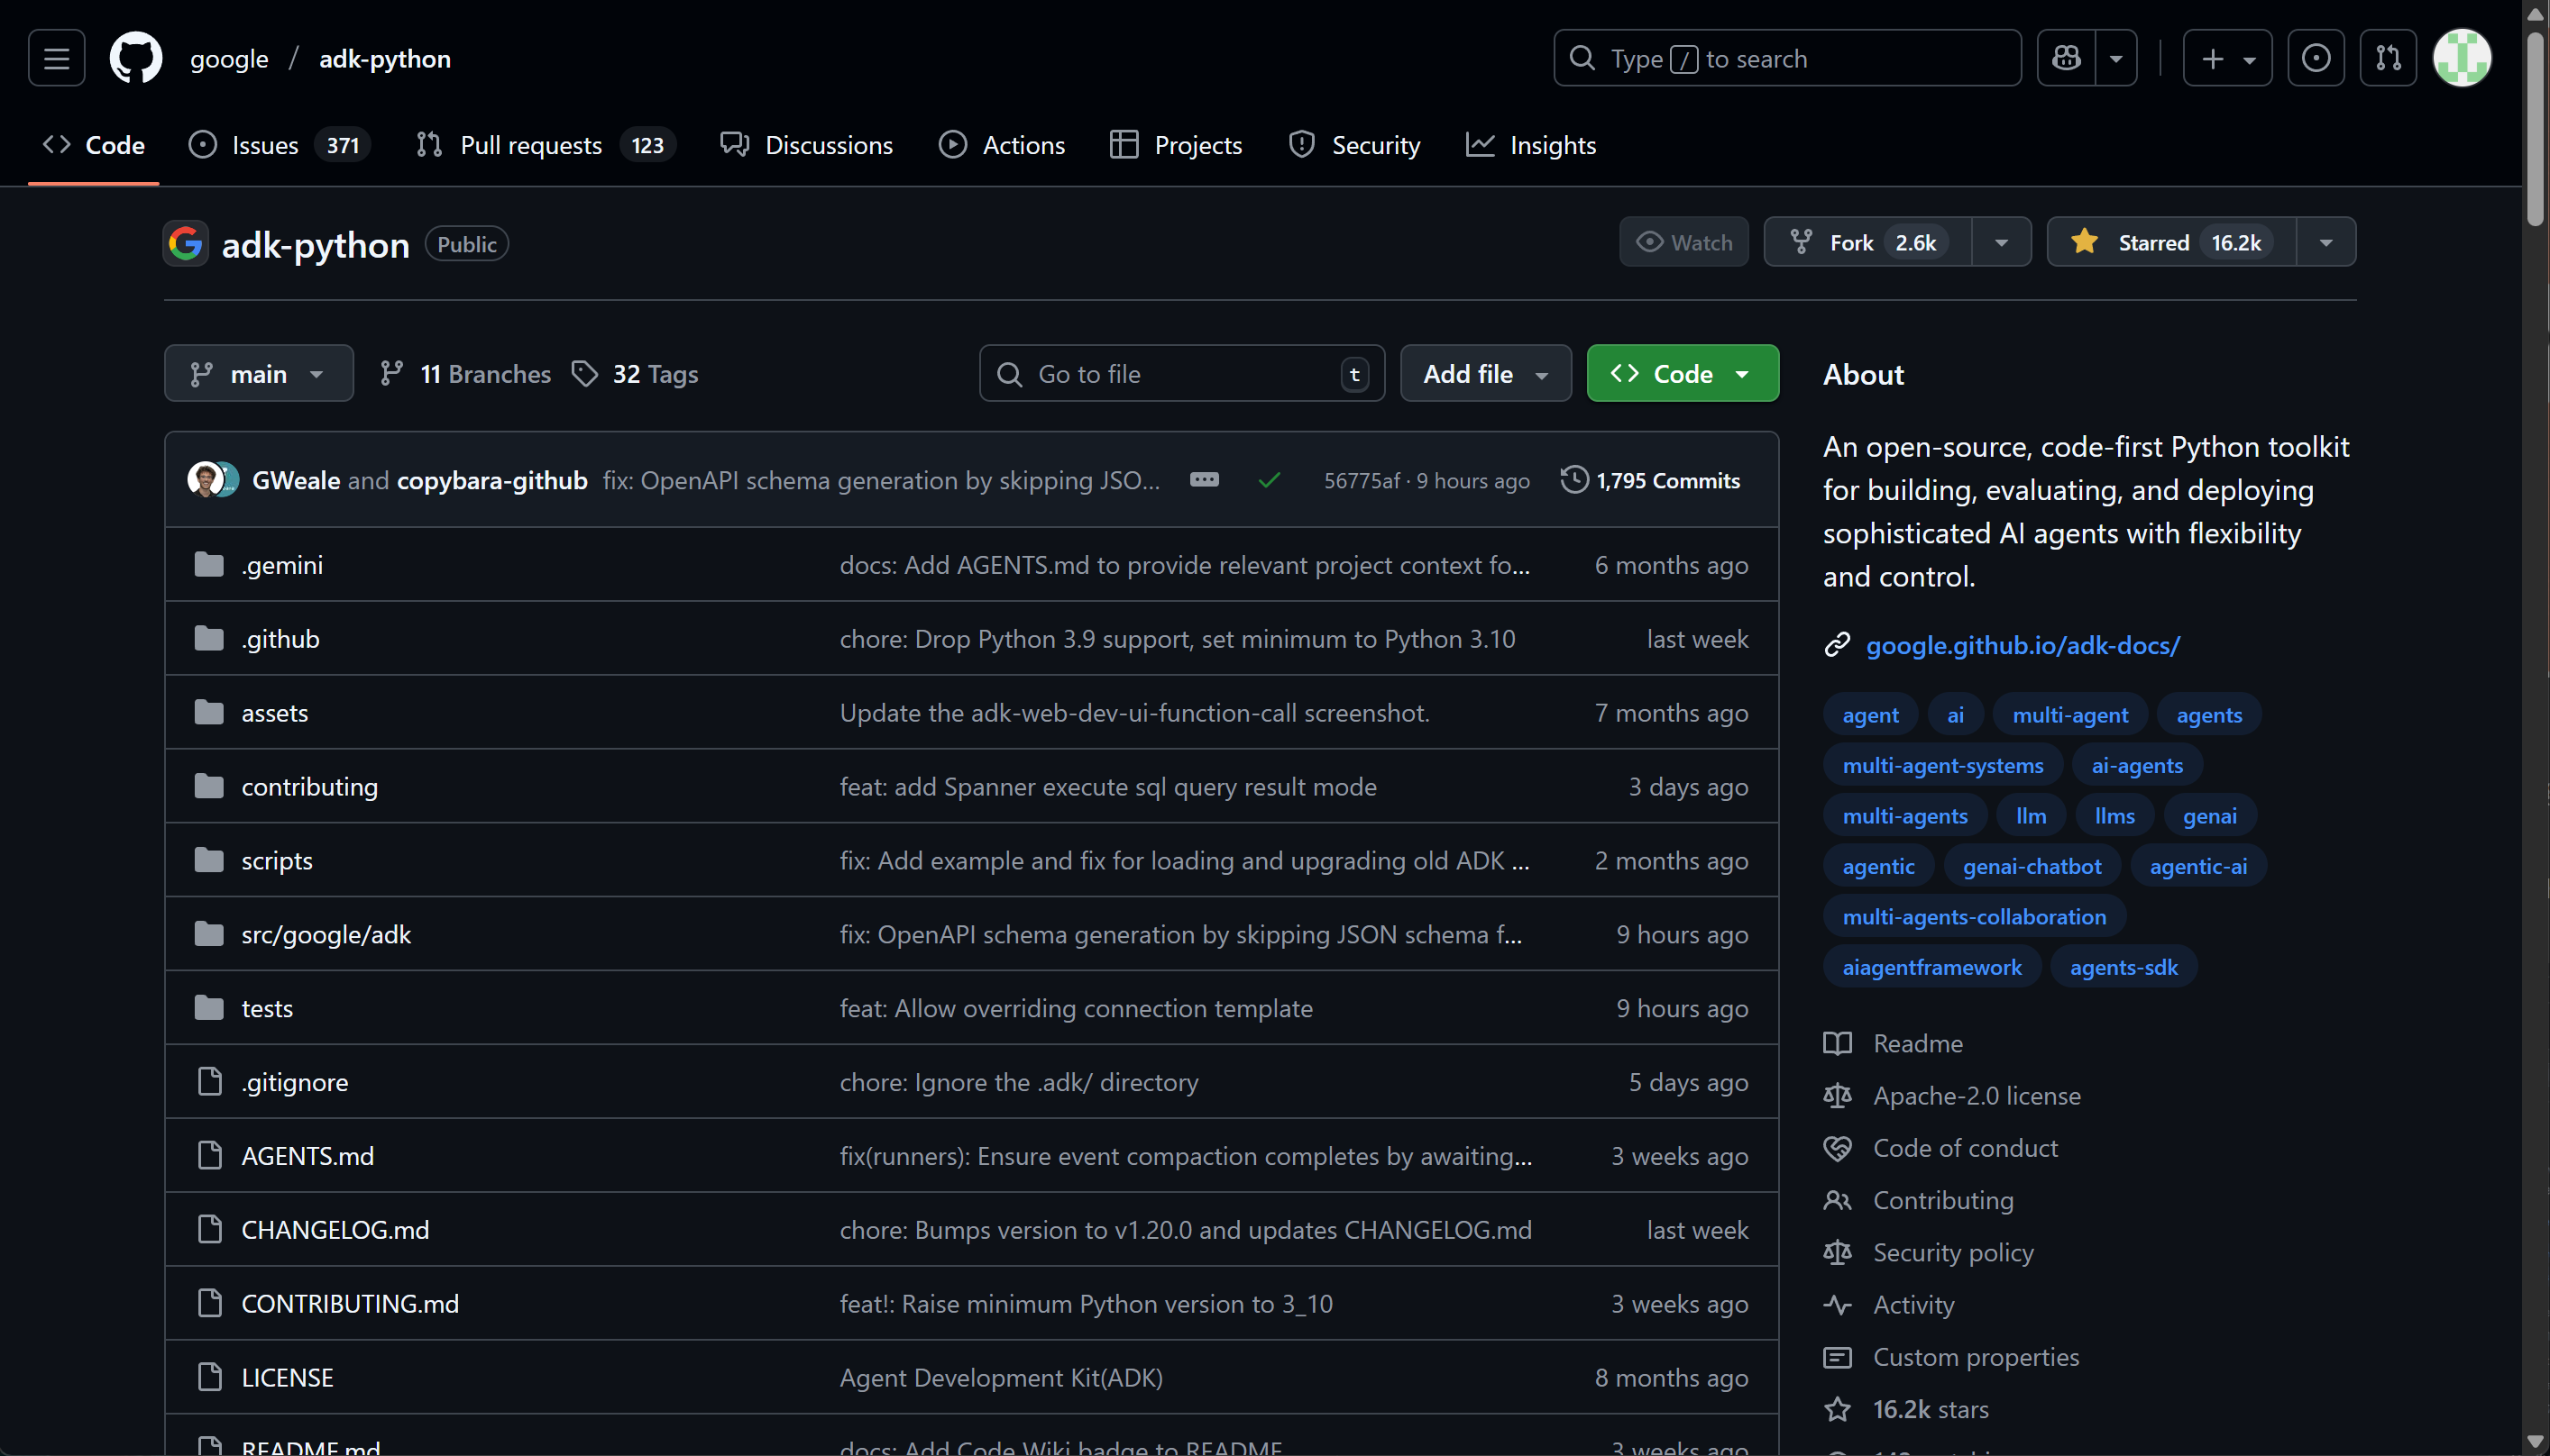This screenshot has height=1456, width=2550.
Task: Open the main branch selector dropdown
Action: tap(258, 373)
